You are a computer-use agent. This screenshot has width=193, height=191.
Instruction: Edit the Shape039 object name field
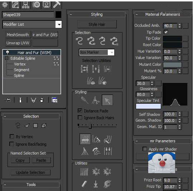(x=28, y=15)
